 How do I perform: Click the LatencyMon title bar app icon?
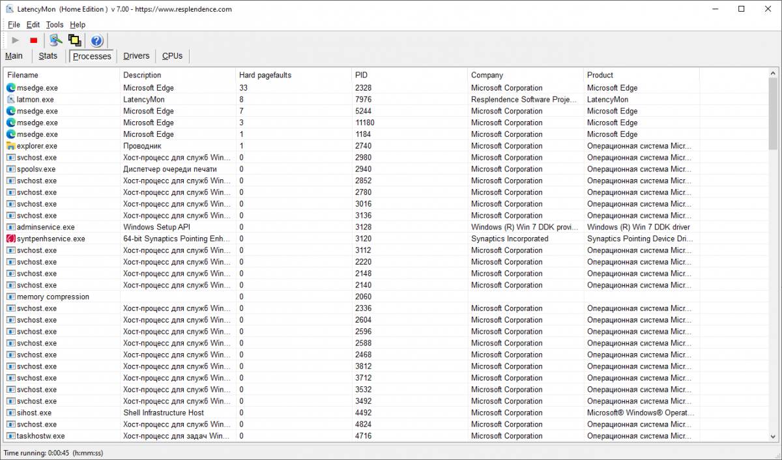click(x=10, y=9)
